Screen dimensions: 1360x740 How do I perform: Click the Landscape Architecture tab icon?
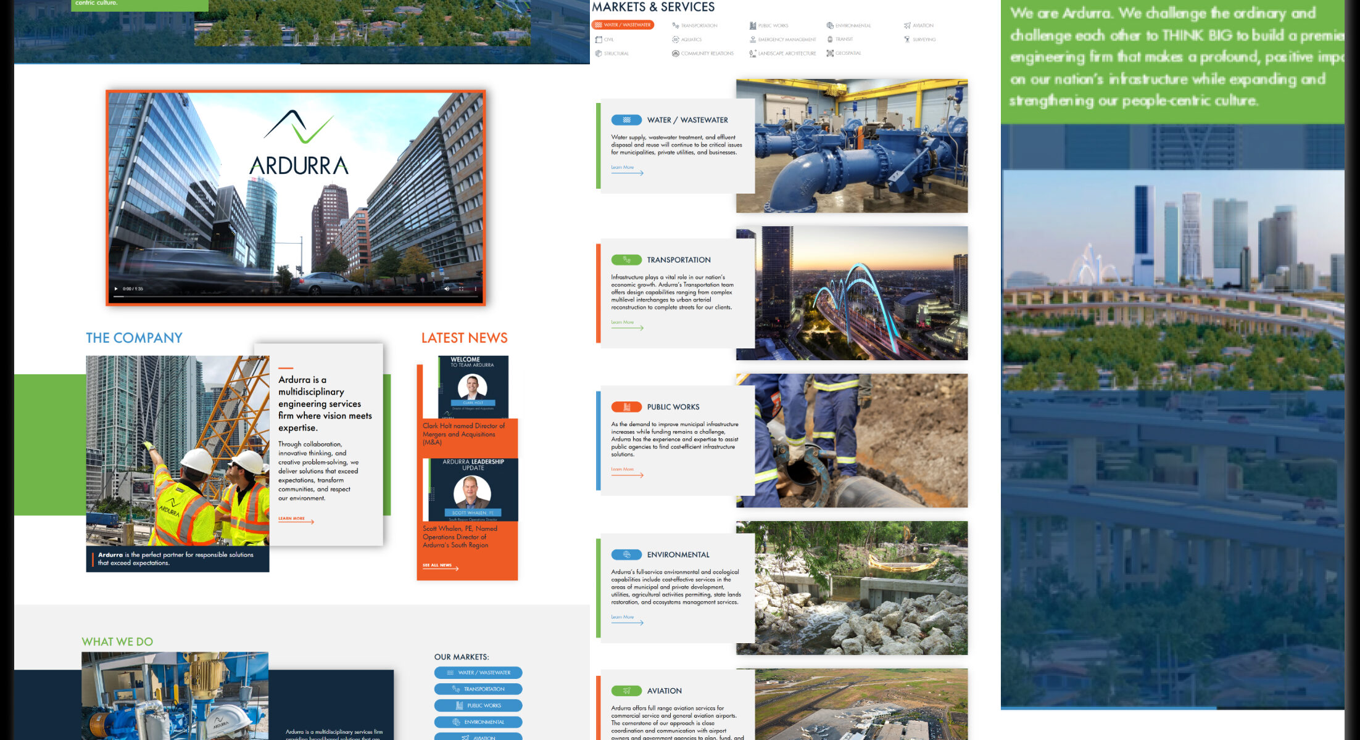[x=753, y=54]
